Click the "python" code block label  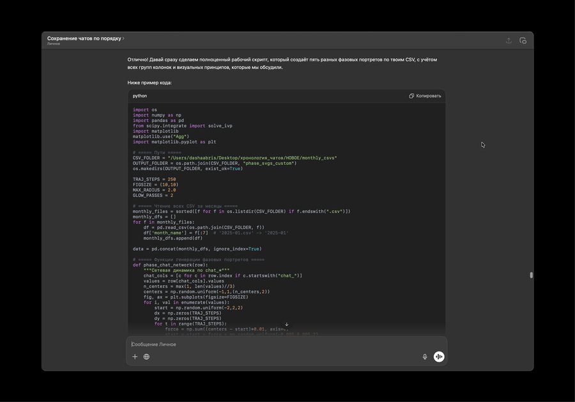click(x=140, y=96)
